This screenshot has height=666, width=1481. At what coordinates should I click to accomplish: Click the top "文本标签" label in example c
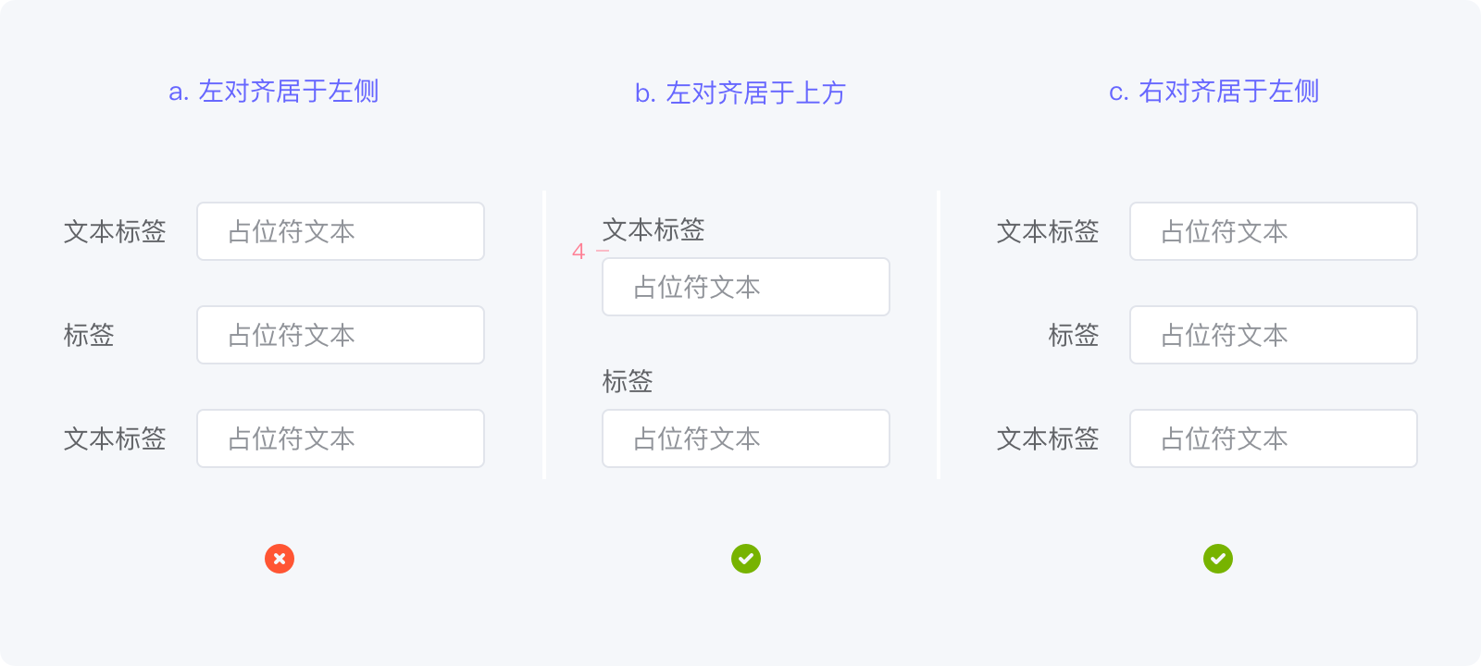pos(1048,231)
